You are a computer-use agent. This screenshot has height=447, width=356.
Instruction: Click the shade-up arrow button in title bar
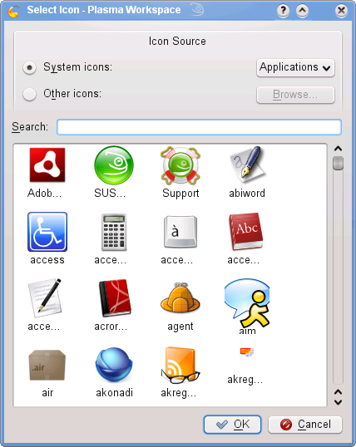pos(302,11)
